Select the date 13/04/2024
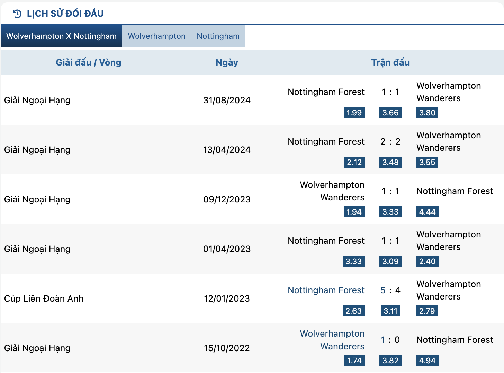Screen dimensions: 504x373 point(227,150)
